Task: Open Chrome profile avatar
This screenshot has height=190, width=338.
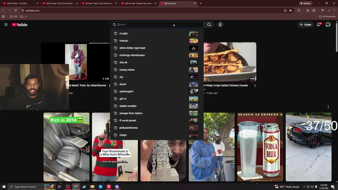Action: pyautogui.click(x=328, y=11)
